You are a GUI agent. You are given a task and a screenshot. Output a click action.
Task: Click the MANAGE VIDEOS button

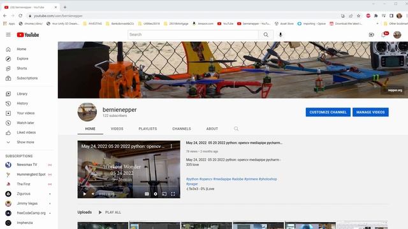coord(370,112)
